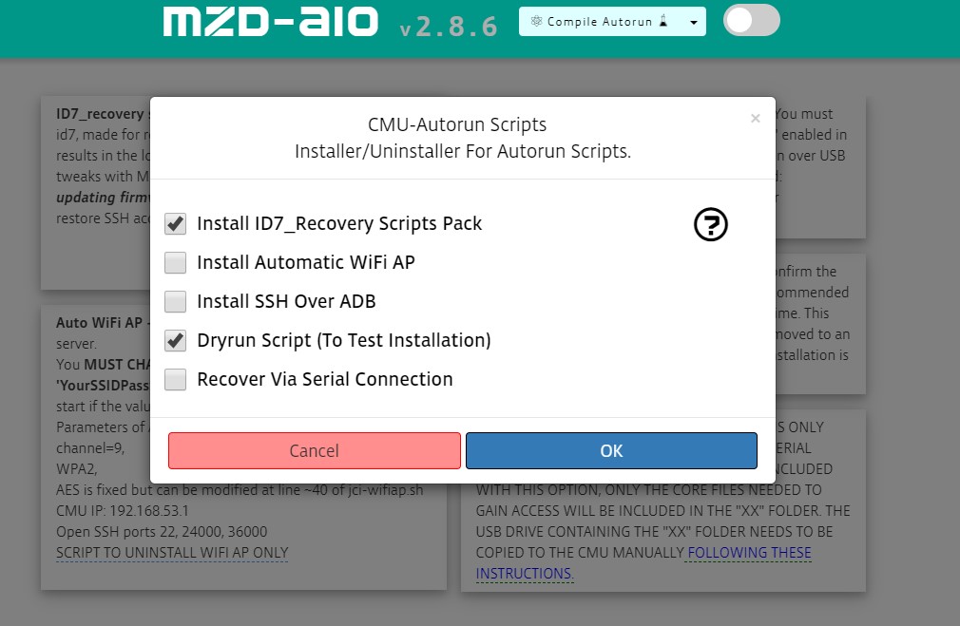960x626 pixels.
Task: Confirm with the blue OK button
Action: coord(611,450)
